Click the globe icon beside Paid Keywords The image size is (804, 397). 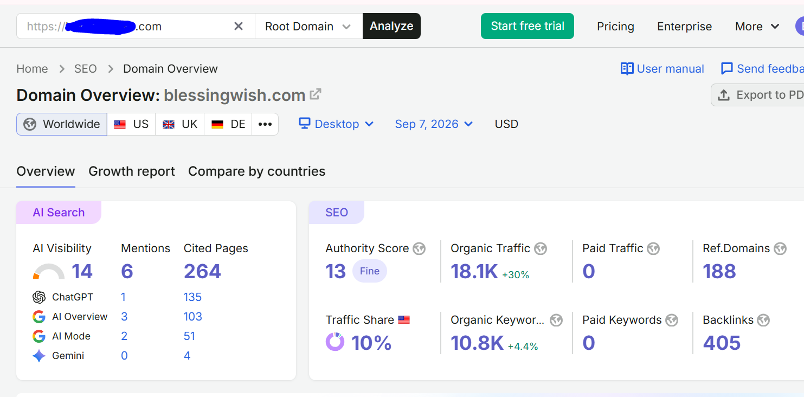[x=672, y=320]
